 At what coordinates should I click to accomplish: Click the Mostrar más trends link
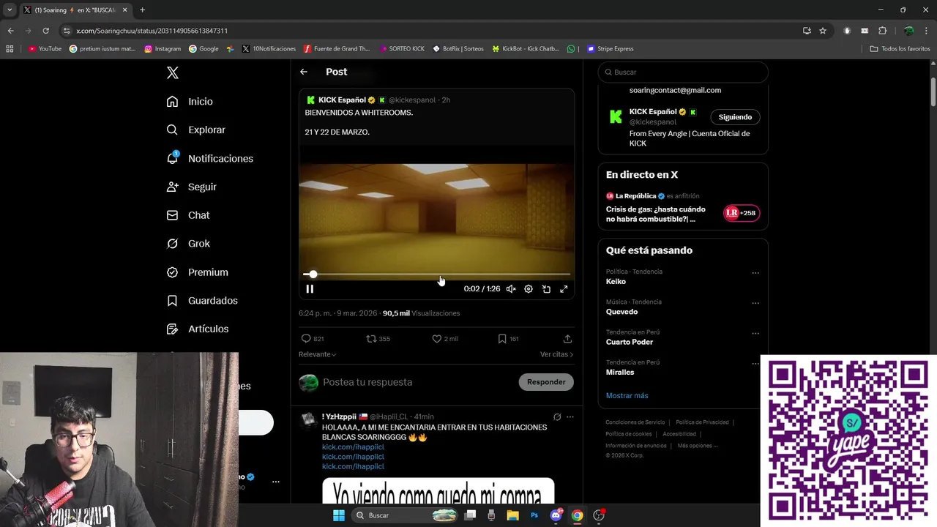[x=627, y=396]
